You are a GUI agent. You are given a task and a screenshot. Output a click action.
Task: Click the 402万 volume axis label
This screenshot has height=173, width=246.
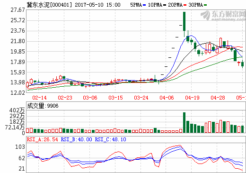pyautogui.click(x=17, y=110)
